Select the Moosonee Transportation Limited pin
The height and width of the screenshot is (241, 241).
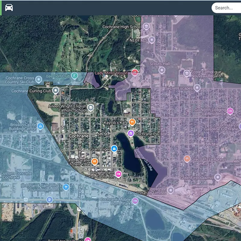click(171, 190)
